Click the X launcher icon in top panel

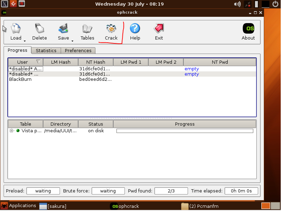click(5, 4)
